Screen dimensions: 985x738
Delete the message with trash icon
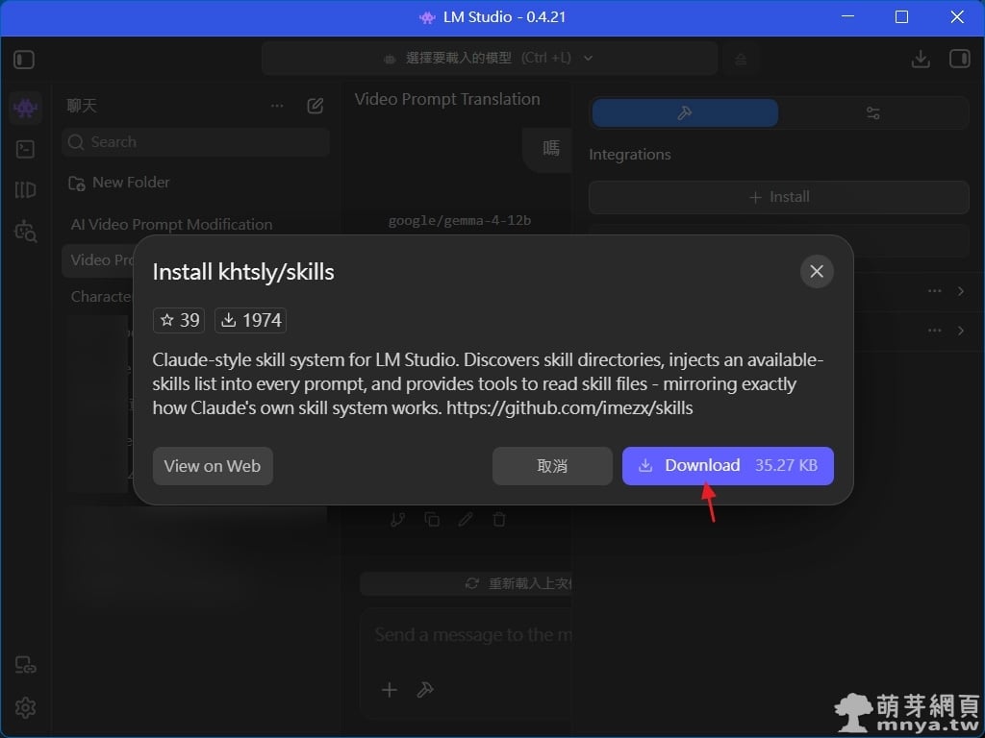pos(499,520)
